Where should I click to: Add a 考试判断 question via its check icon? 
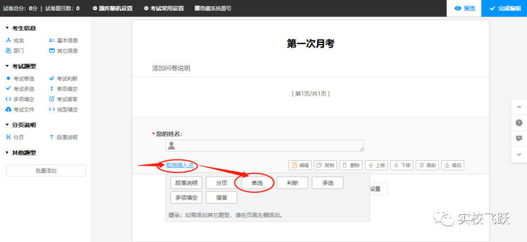[51, 78]
